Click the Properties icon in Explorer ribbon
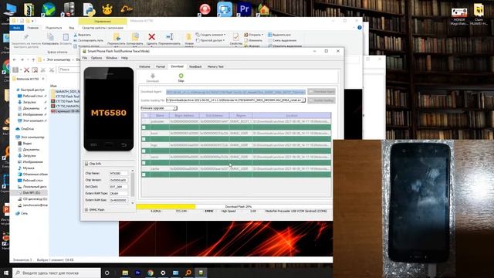The width and height of the screenshot is (494, 278). pos(235,37)
